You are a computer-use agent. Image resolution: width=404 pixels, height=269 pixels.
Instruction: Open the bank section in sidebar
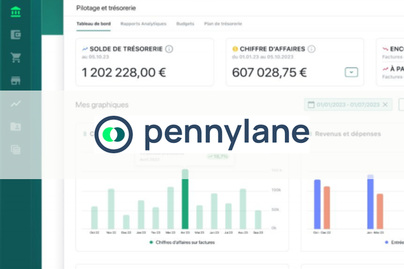pyautogui.click(x=16, y=12)
